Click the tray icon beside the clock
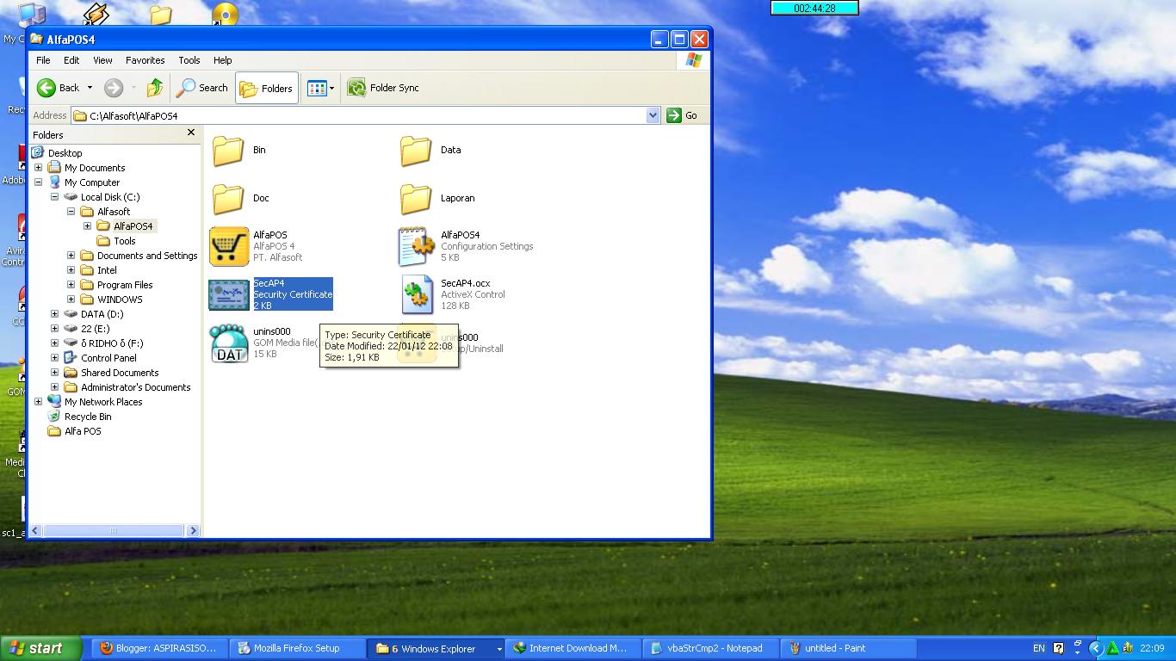 click(1128, 648)
